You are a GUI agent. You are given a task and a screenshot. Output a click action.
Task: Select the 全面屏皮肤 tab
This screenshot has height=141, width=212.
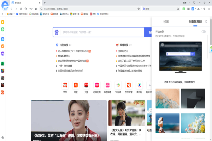(x=195, y=22)
